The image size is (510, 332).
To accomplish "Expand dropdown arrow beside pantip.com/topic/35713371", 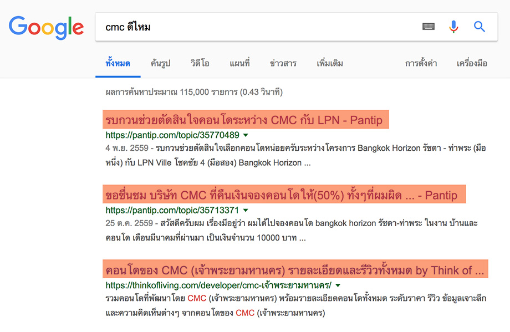I will [246, 210].
